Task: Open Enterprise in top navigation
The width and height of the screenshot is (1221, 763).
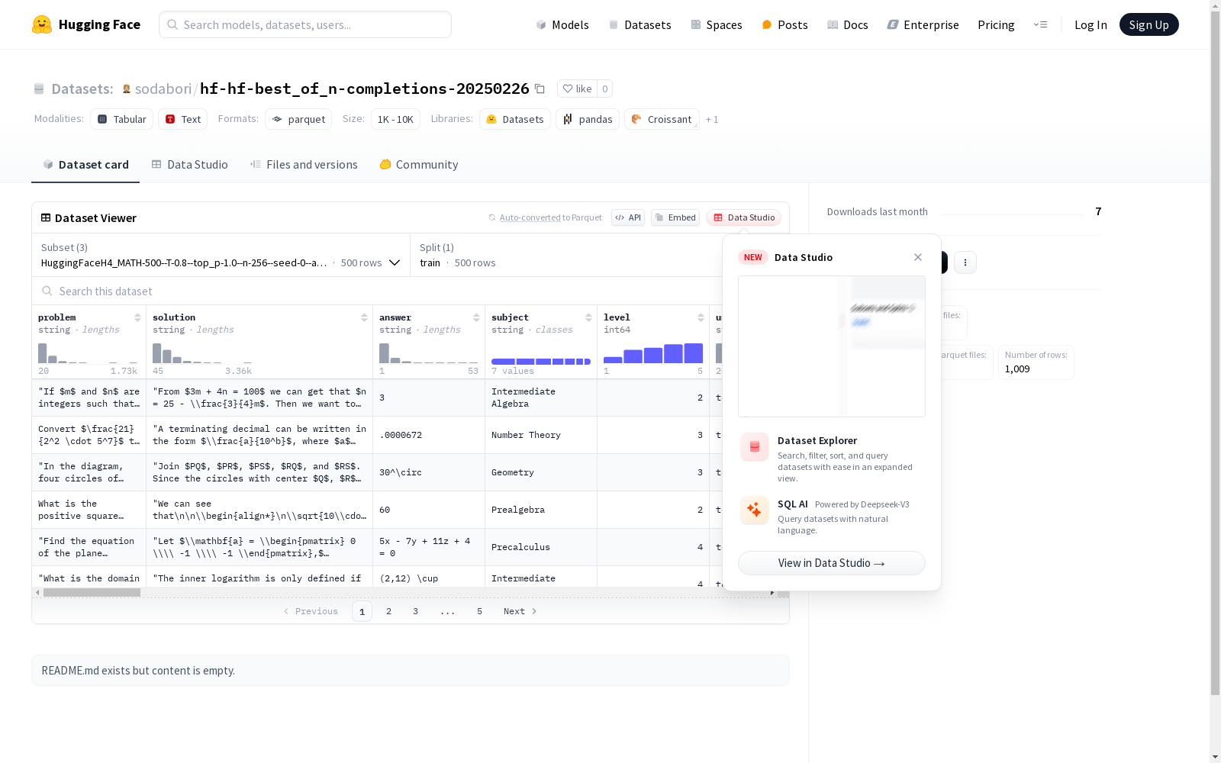Action: coord(923,24)
